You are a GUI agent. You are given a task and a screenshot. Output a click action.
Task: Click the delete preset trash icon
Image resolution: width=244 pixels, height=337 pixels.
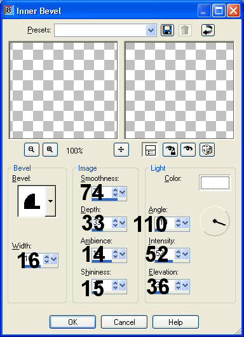(x=185, y=30)
